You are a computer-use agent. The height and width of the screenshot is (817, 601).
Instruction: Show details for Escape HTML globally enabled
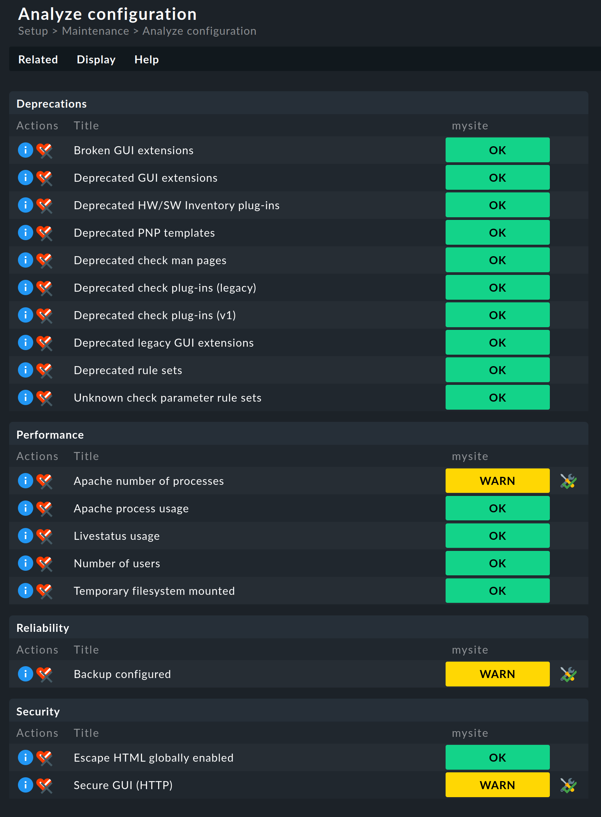pos(25,757)
